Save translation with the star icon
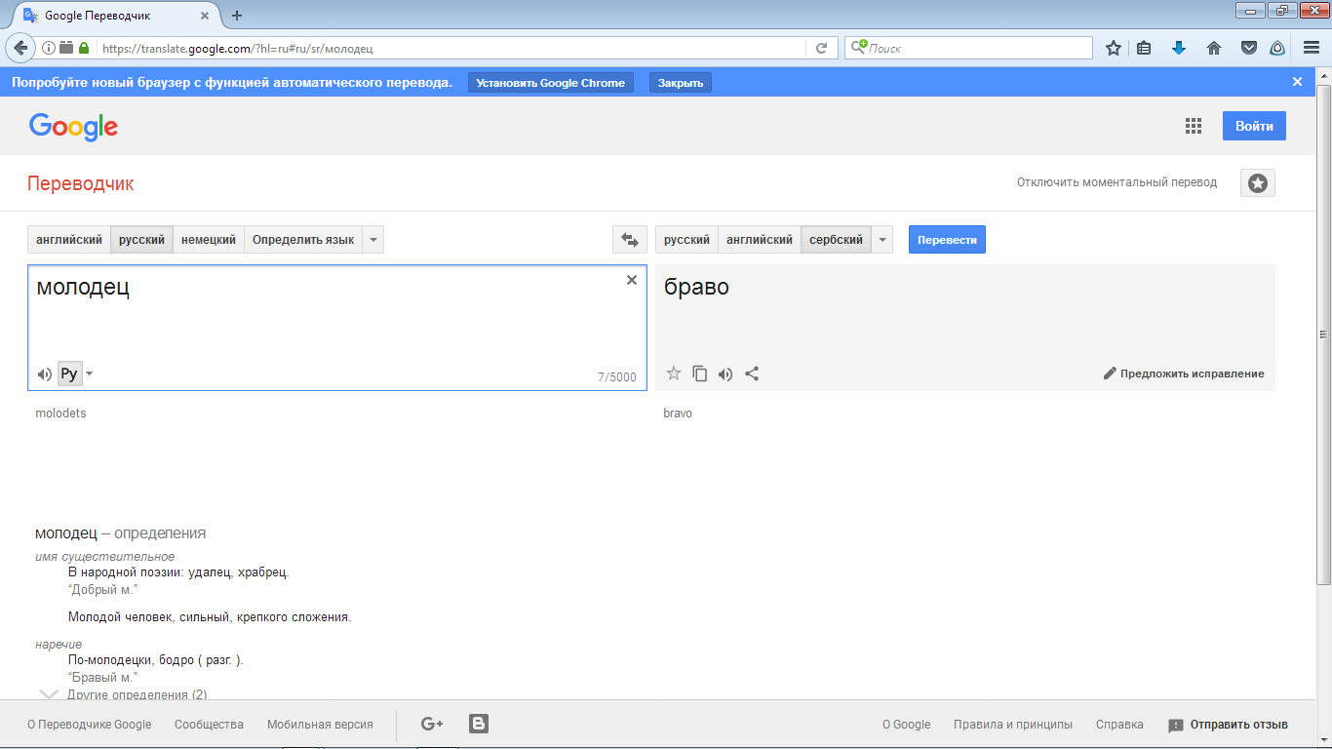This screenshot has width=1332, height=749. (673, 374)
